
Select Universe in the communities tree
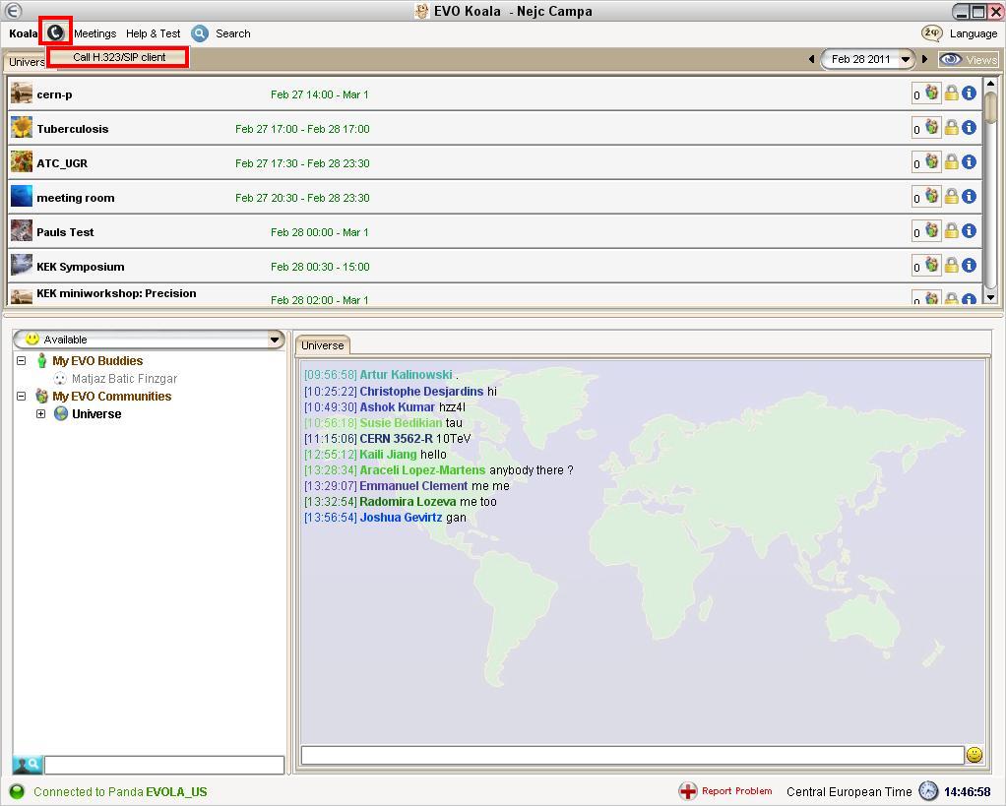point(96,414)
